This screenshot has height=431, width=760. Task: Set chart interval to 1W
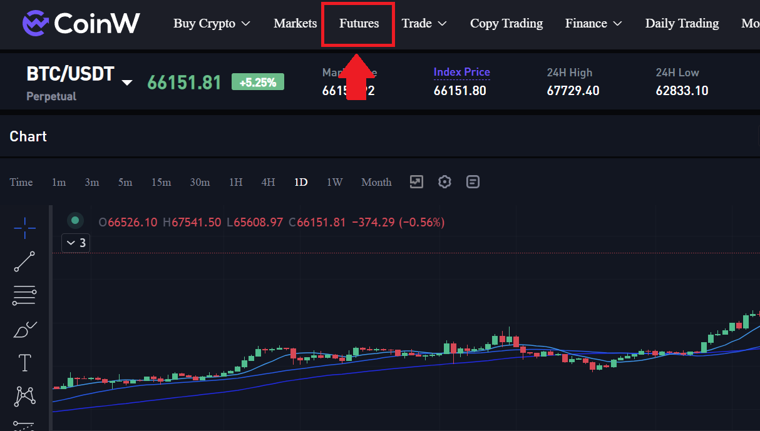[335, 182]
